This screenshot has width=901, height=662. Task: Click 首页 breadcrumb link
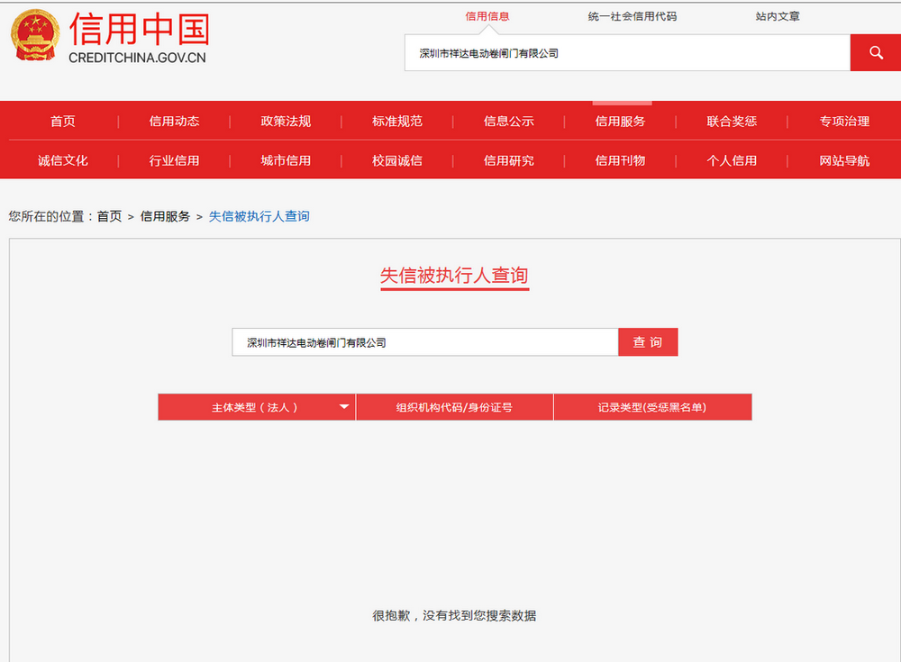point(109,216)
